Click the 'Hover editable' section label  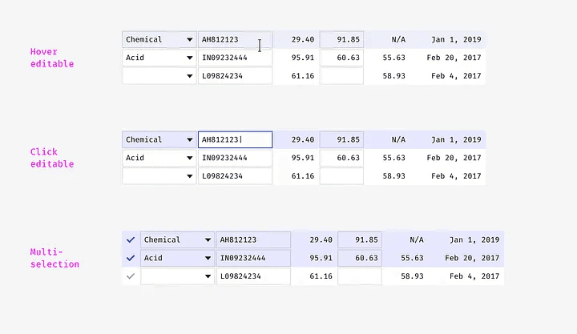pos(52,58)
